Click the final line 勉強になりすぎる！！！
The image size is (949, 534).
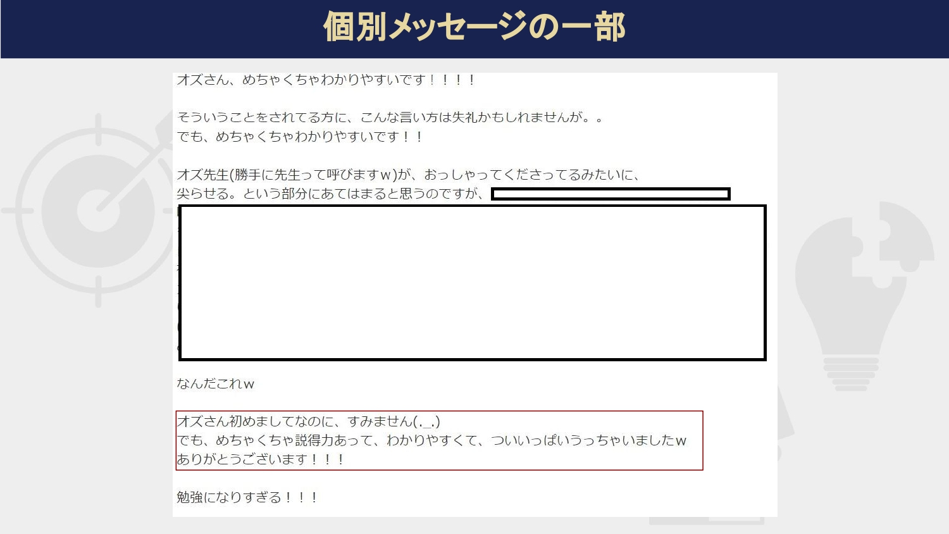[247, 497]
